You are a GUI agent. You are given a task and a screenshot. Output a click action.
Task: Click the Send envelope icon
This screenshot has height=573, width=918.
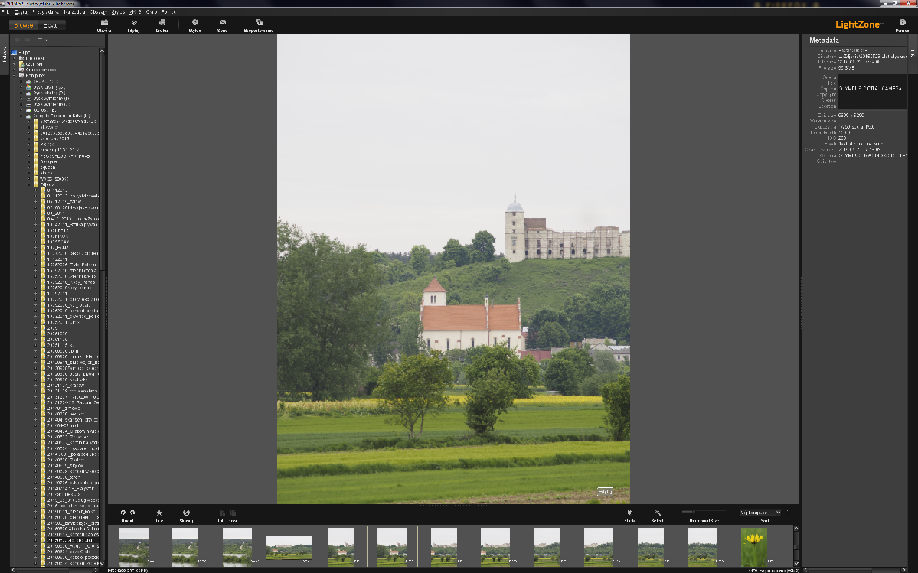tap(222, 23)
